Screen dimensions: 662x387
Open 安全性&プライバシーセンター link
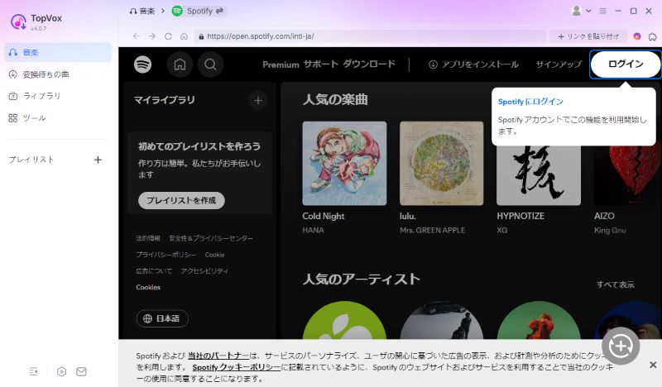211,238
